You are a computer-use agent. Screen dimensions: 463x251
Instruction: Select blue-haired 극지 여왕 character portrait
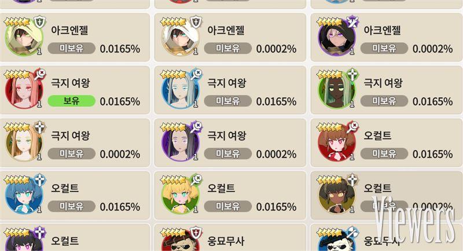coord(181,91)
